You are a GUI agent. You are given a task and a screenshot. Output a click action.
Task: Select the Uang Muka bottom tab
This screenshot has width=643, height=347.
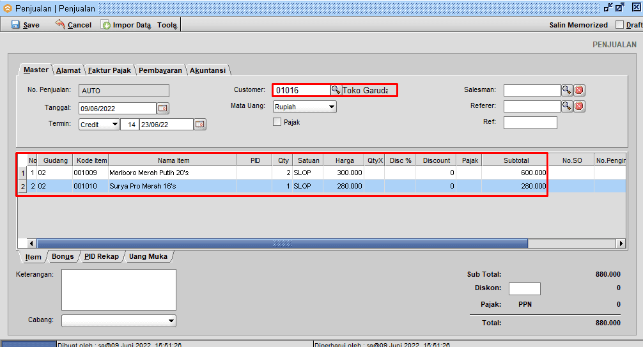pos(148,256)
